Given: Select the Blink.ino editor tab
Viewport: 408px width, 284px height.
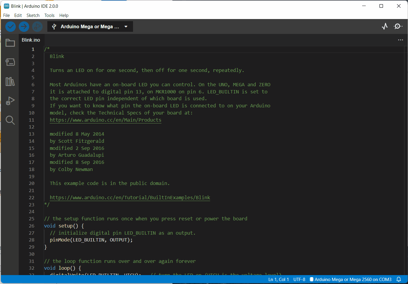Looking at the screenshot, I should [31, 40].
